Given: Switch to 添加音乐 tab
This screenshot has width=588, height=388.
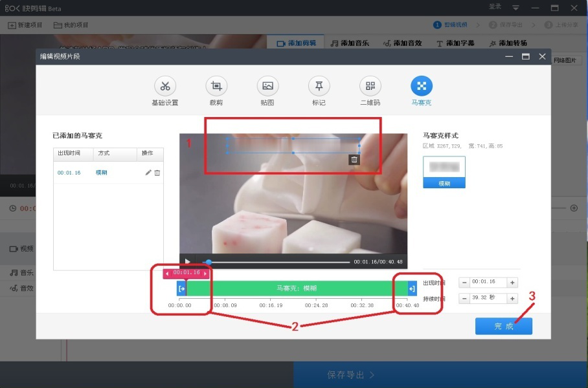Looking at the screenshot, I should pyautogui.click(x=350, y=43).
